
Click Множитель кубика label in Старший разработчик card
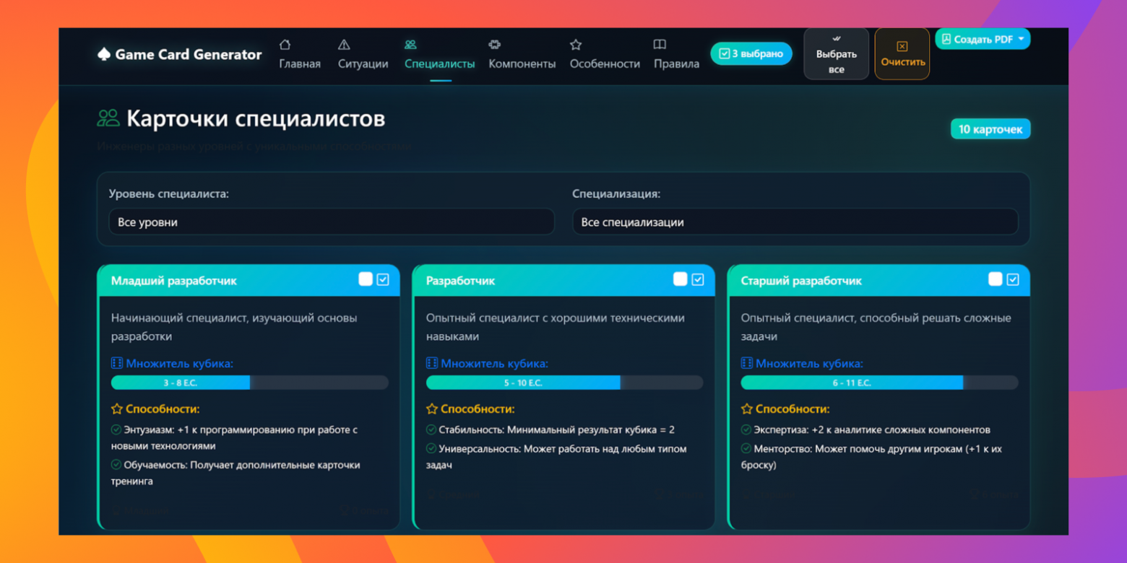click(810, 364)
